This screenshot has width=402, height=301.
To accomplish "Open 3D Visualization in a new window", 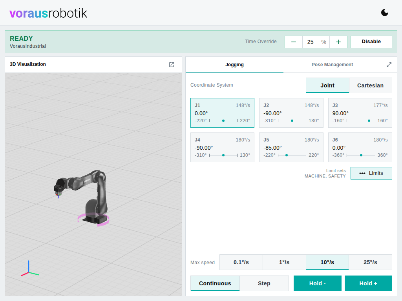I will 172,65.
